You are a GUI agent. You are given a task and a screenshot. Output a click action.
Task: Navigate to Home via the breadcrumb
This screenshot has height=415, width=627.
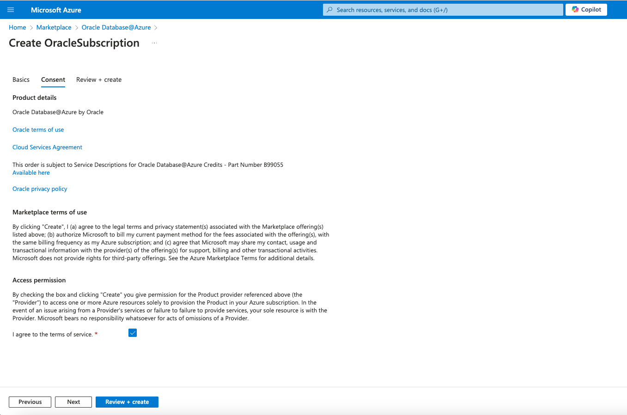(17, 27)
